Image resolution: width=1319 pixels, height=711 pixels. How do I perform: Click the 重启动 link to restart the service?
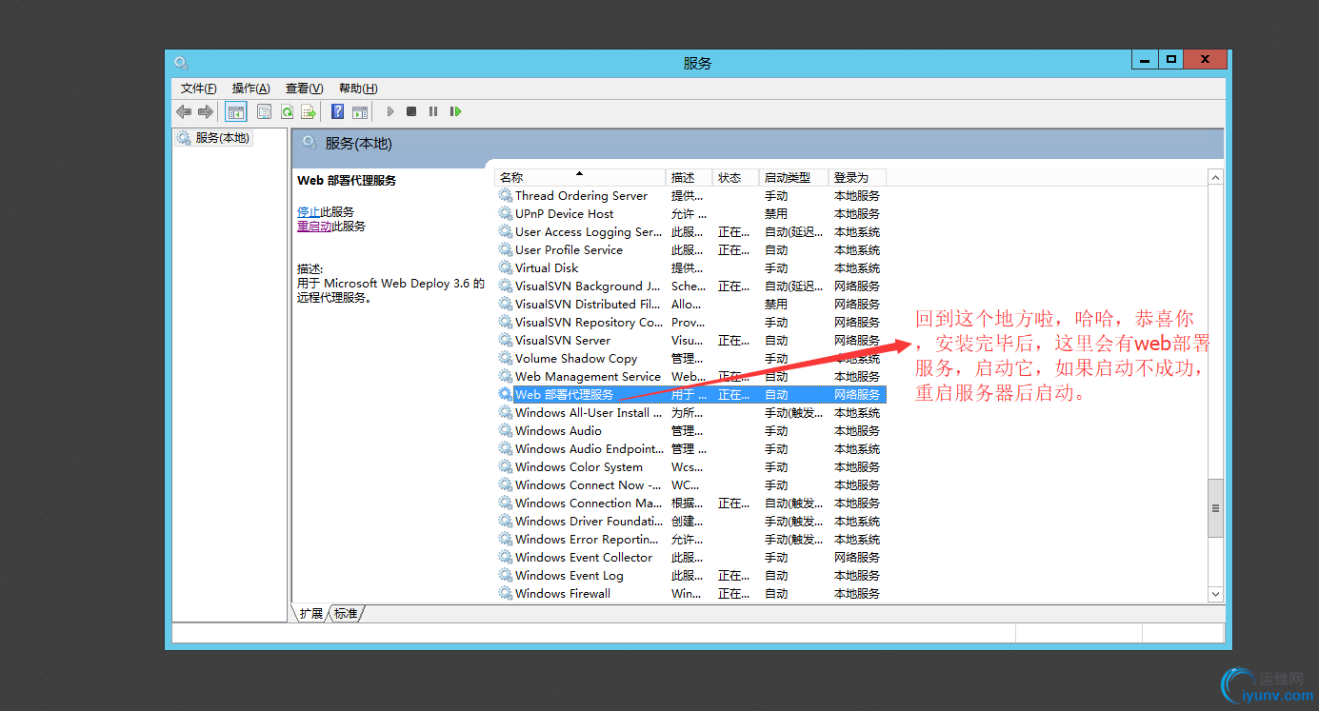point(314,227)
